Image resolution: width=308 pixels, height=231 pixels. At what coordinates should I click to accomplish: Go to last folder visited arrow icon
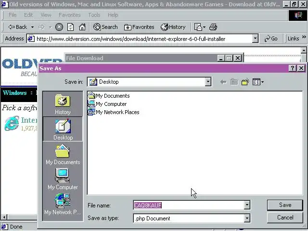point(223,82)
